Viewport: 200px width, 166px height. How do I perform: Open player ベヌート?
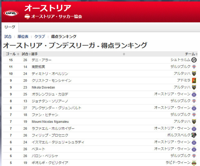[38, 149]
